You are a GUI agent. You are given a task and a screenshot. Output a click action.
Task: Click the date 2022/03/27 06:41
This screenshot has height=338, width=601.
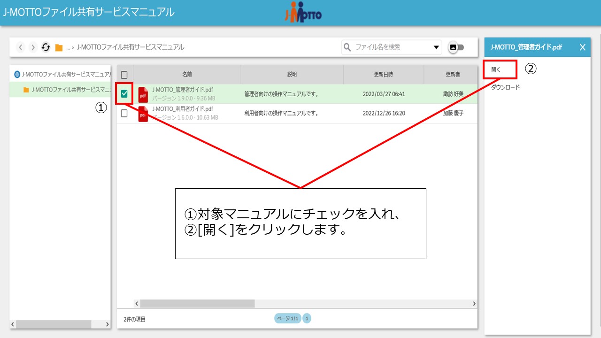[384, 94]
